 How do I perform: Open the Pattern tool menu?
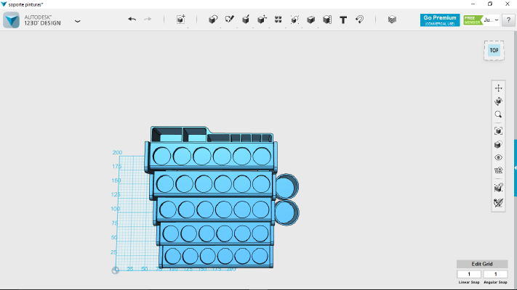pyautogui.click(x=278, y=20)
